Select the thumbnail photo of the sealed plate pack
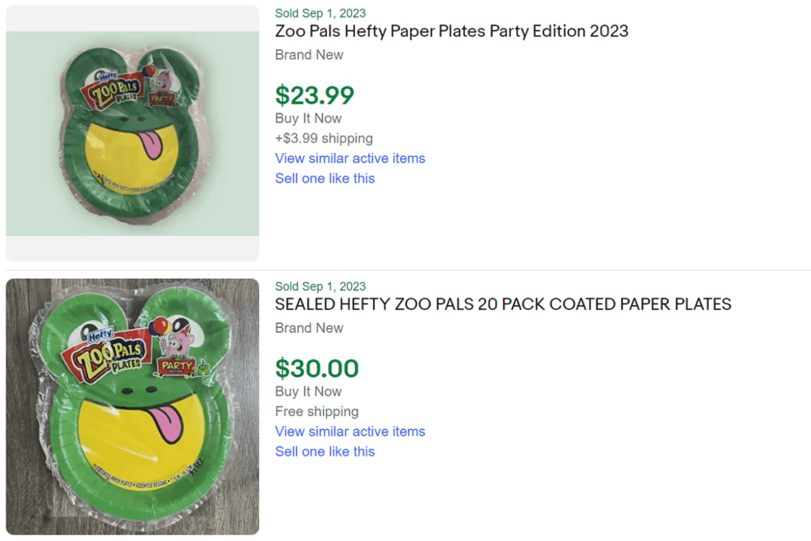Image resolution: width=811 pixels, height=541 pixels. point(132,404)
